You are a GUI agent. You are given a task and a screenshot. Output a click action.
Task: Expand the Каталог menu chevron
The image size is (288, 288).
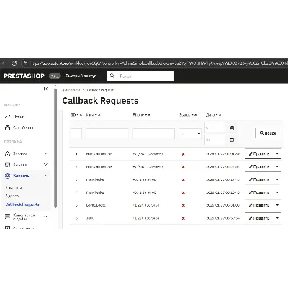pos(45,165)
